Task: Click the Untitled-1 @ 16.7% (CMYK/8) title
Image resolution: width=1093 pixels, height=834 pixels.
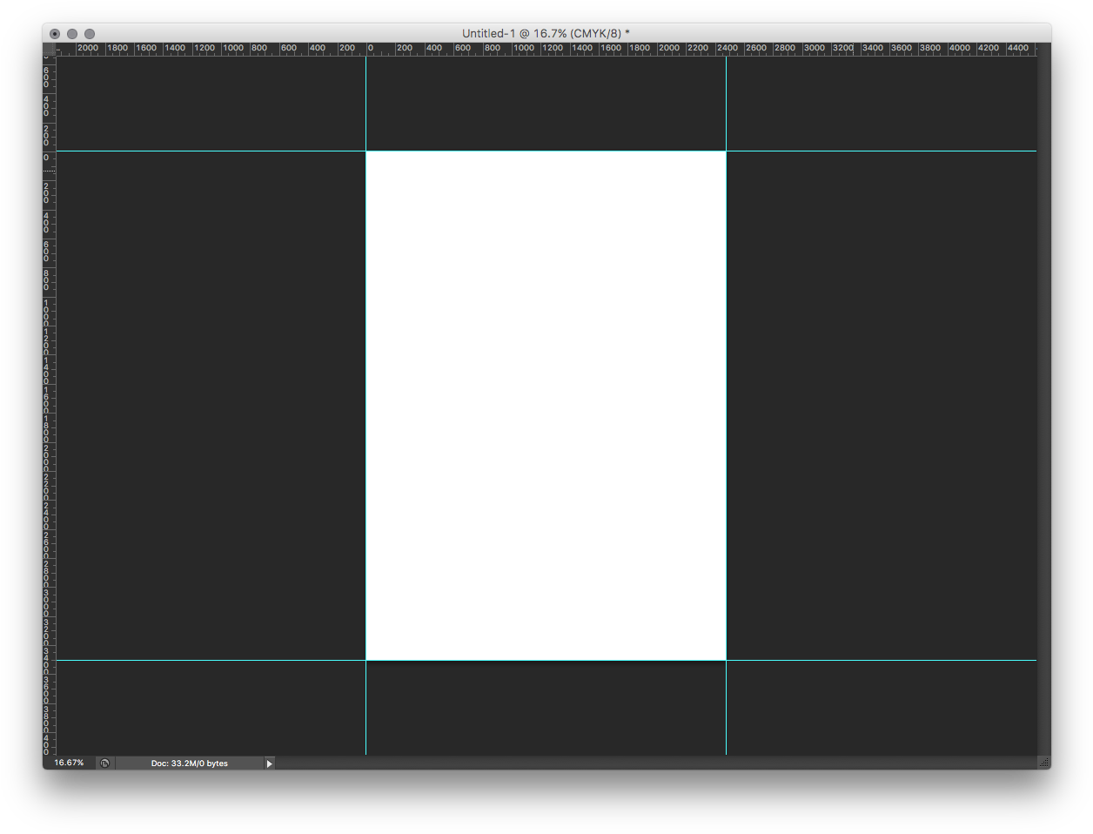Action: click(546, 34)
